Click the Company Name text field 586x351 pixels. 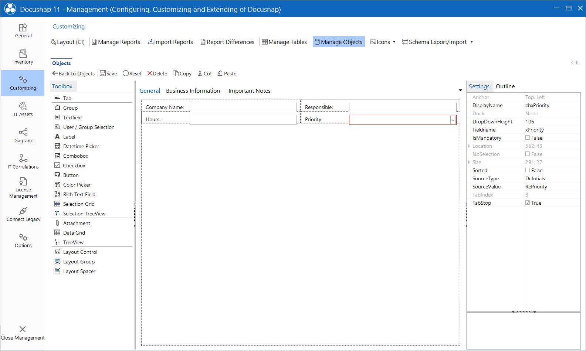[x=243, y=108]
